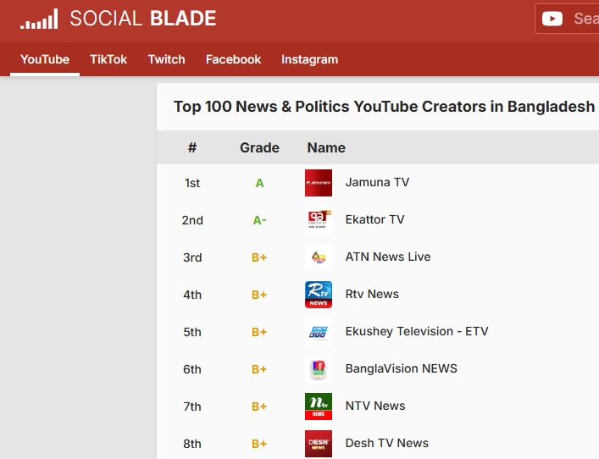Click the Grade column header
The width and height of the screenshot is (599, 459).
click(259, 148)
